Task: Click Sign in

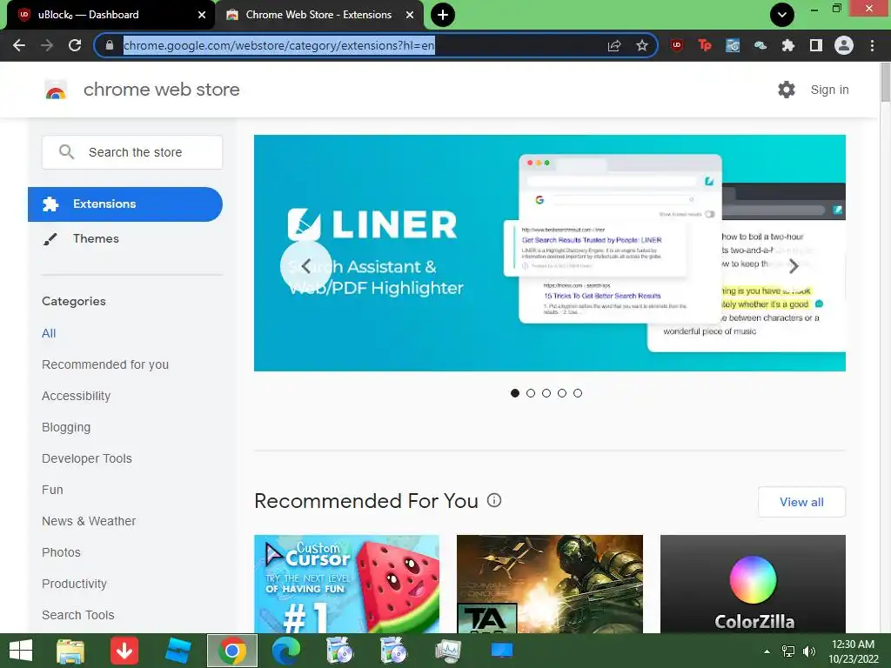Action: click(x=829, y=90)
